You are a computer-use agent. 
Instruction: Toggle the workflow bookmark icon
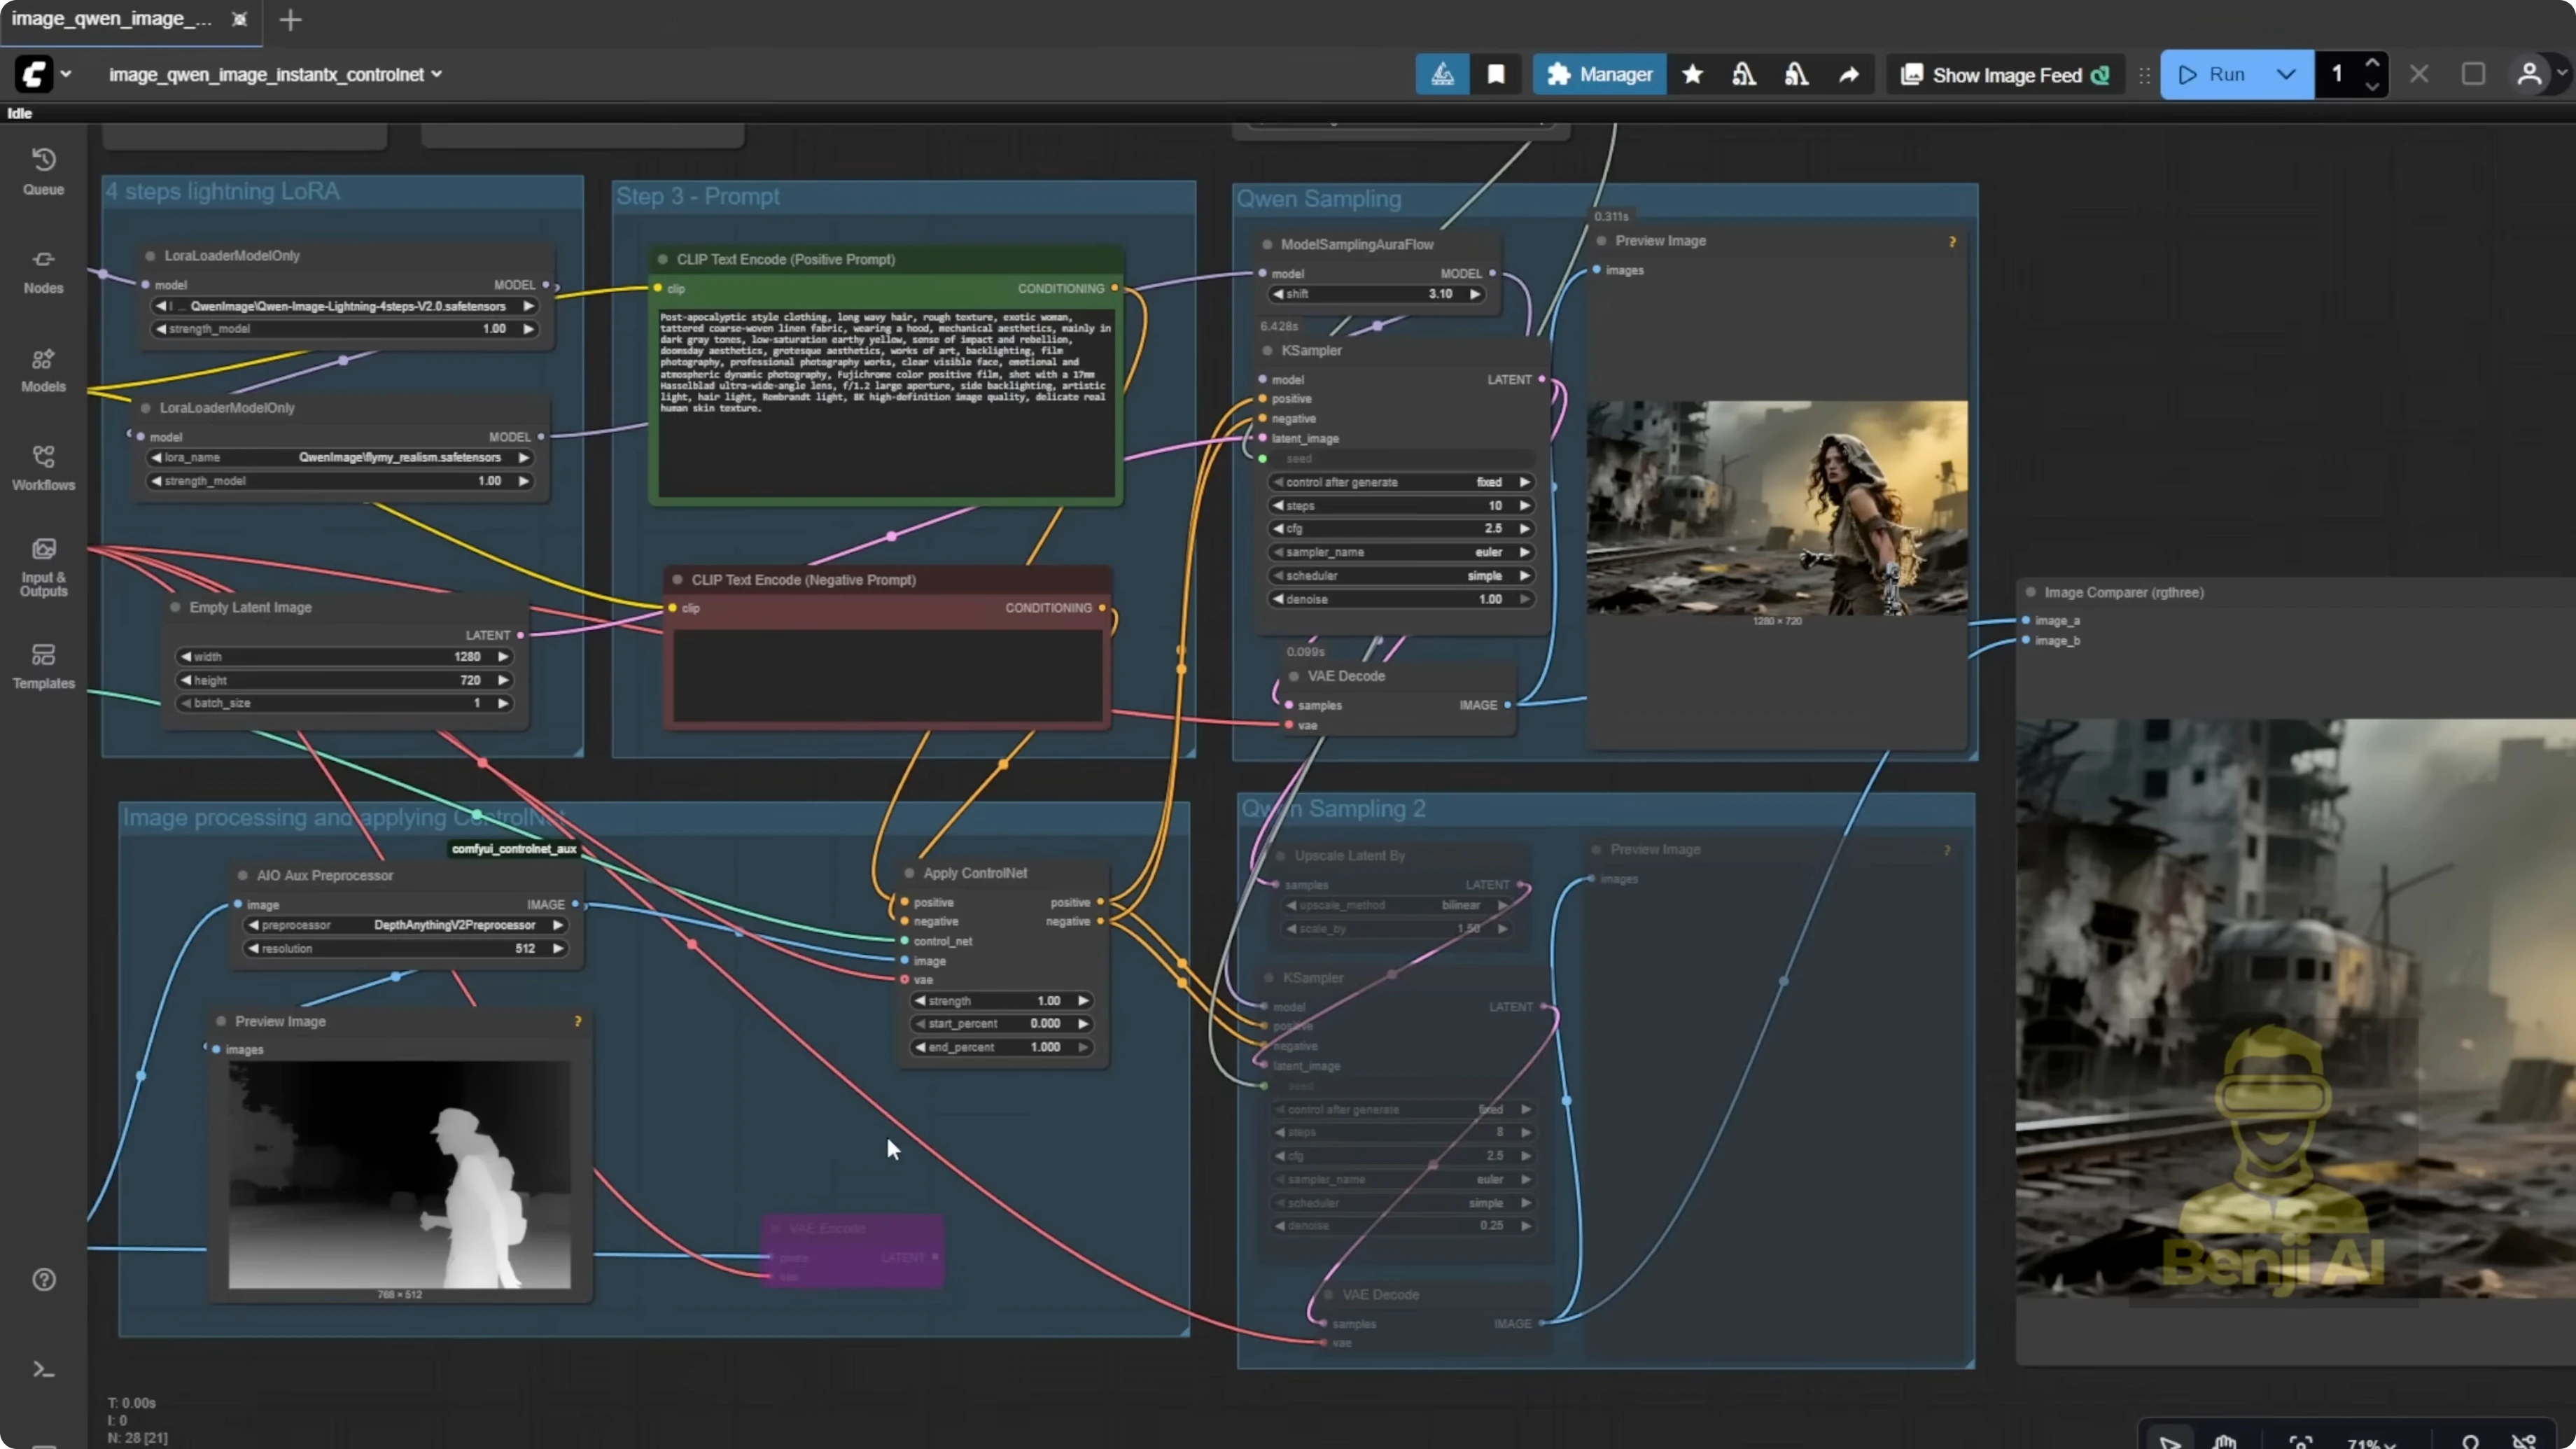(x=1496, y=74)
